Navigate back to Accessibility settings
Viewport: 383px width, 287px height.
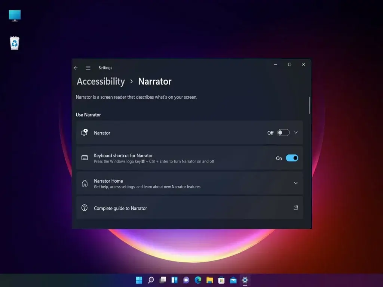(101, 81)
